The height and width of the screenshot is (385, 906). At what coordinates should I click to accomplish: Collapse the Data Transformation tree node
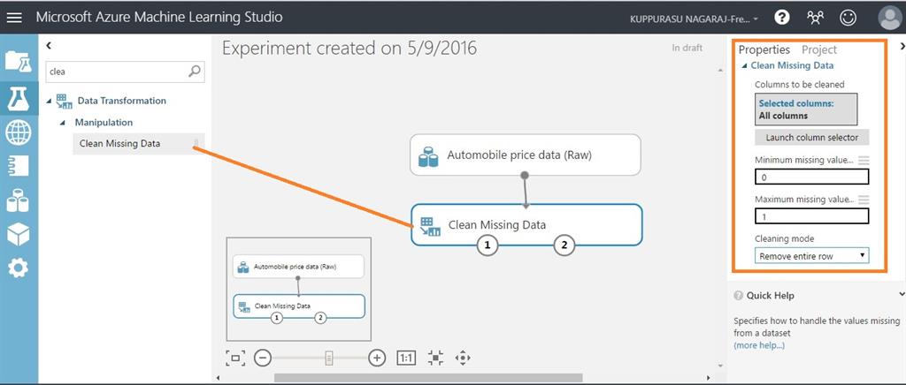coord(50,102)
